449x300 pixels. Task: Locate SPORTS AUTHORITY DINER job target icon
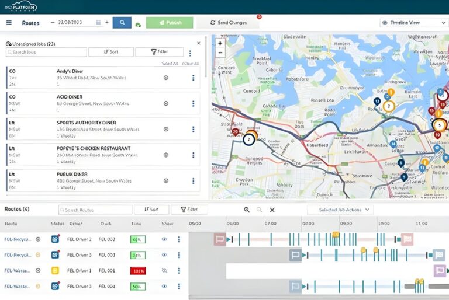(x=166, y=129)
